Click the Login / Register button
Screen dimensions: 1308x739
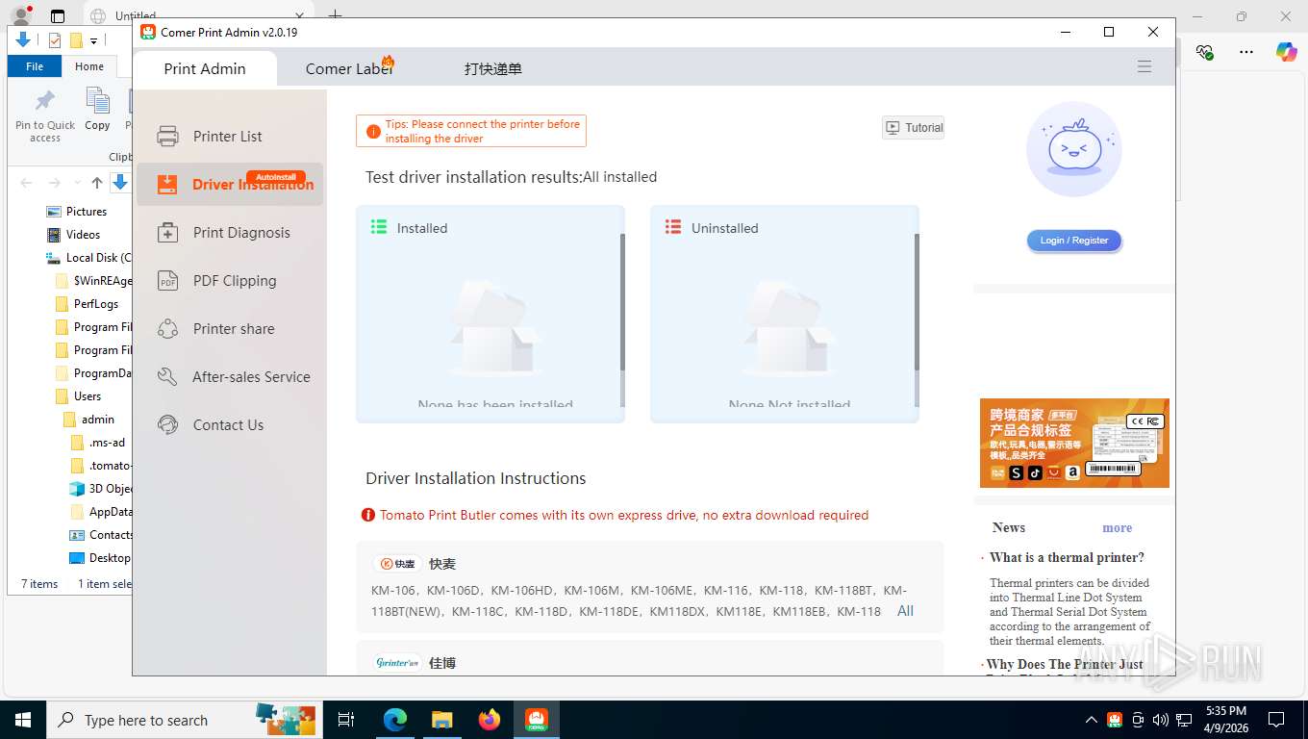1073,241
